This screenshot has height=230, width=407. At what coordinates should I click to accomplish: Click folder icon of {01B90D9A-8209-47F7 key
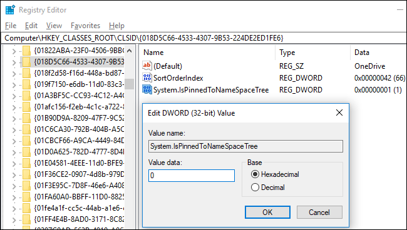click(x=26, y=118)
